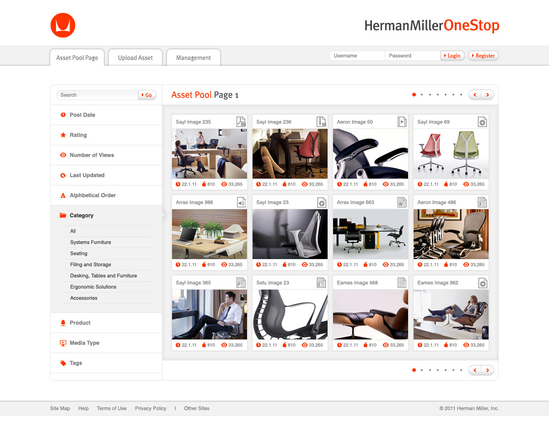Click audio file icon on Arras Image 986
The width and height of the screenshot is (549, 434).
tap(241, 202)
